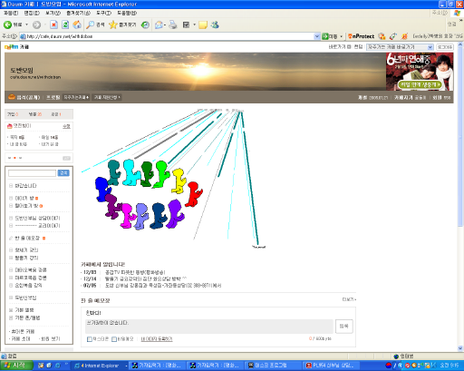The image size is (464, 371).
Task: Click the Edit page icon in toolbar
Action: click(186, 25)
